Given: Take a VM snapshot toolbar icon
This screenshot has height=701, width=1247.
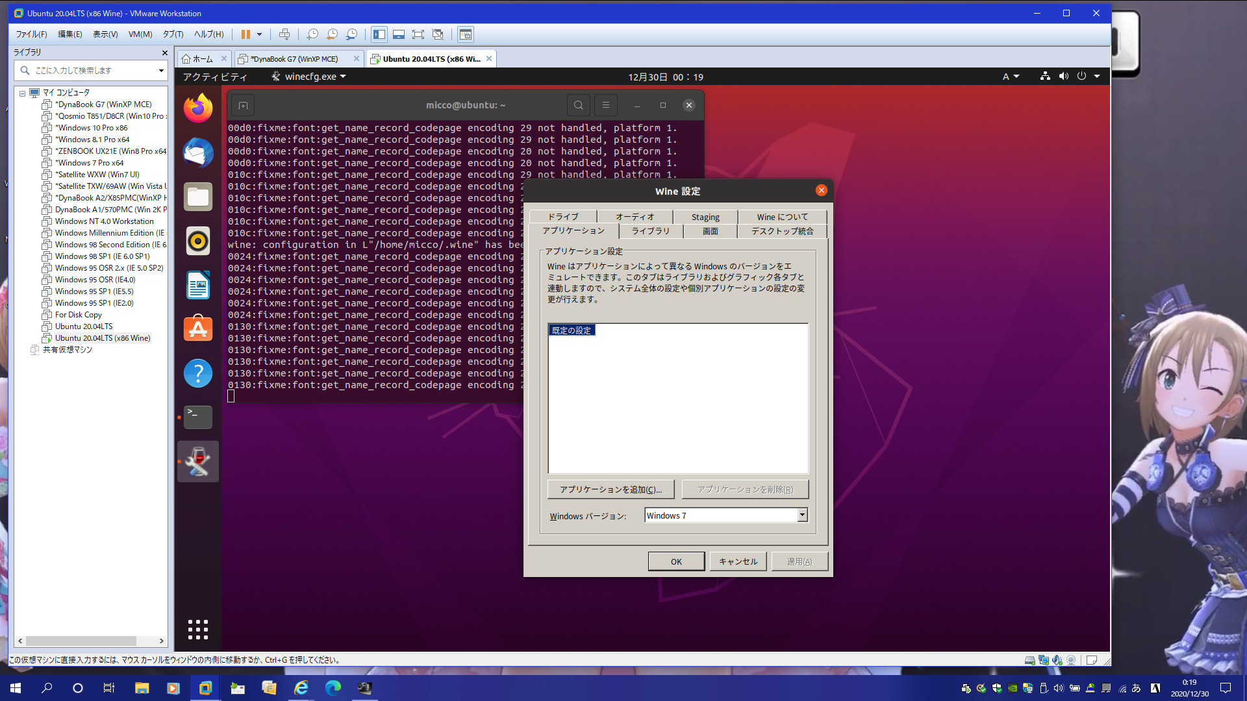Looking at the screenshot, I should pyautogui.click(x=312, y=34).
